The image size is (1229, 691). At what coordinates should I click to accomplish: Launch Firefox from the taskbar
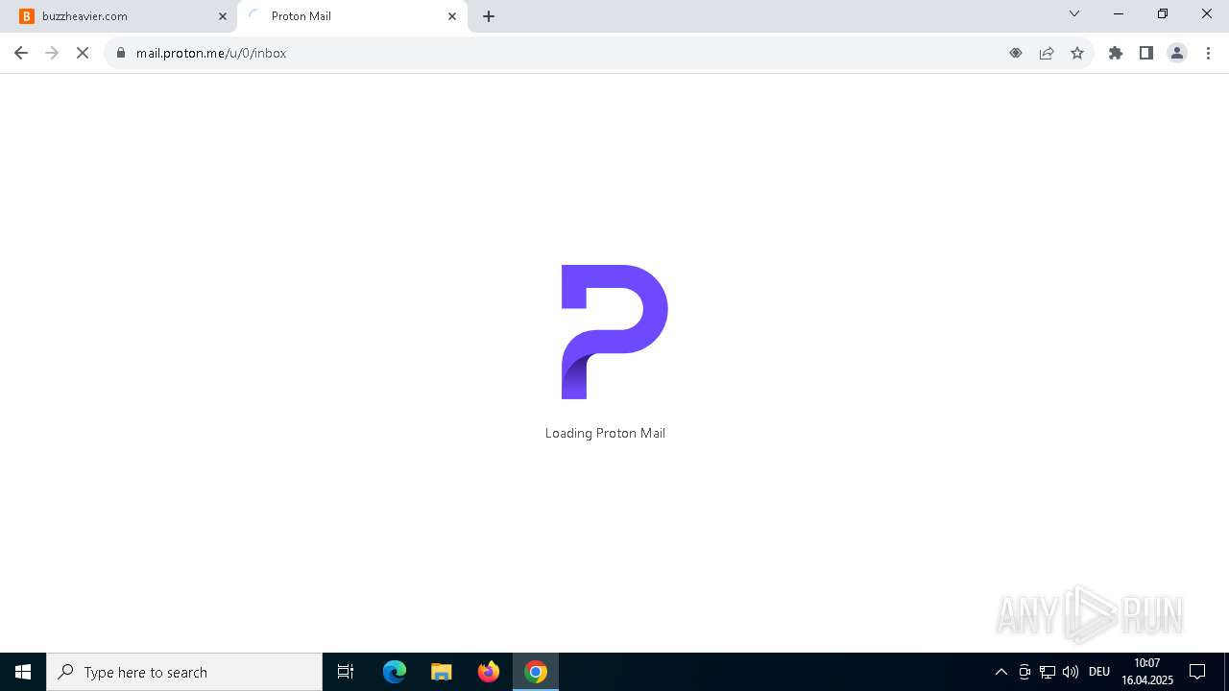pyautogui.click(x=489, y=672)
